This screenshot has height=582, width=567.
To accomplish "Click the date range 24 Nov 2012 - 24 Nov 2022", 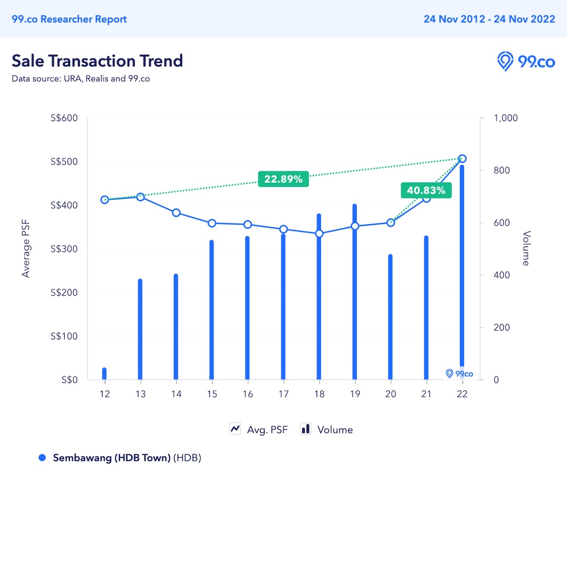I will [489, 19].
